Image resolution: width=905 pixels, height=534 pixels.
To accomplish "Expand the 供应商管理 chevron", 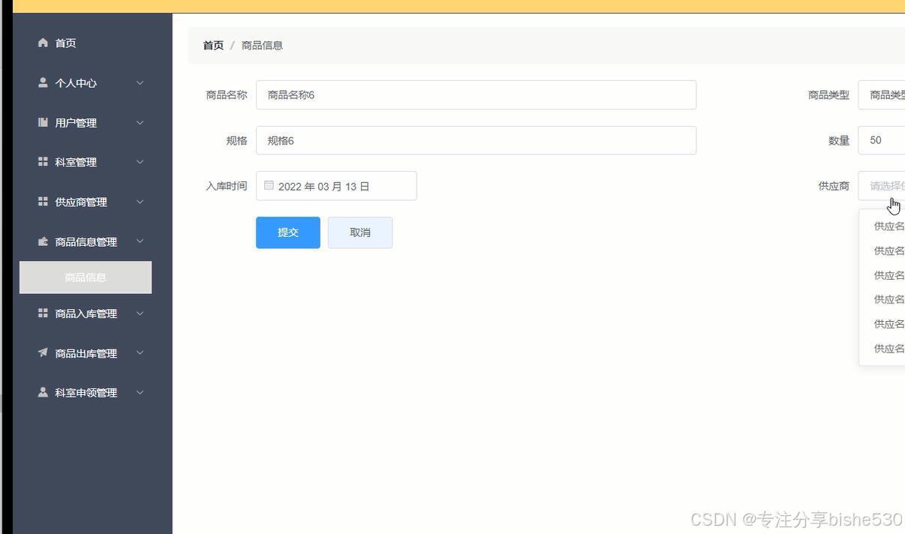I will 140,202.
